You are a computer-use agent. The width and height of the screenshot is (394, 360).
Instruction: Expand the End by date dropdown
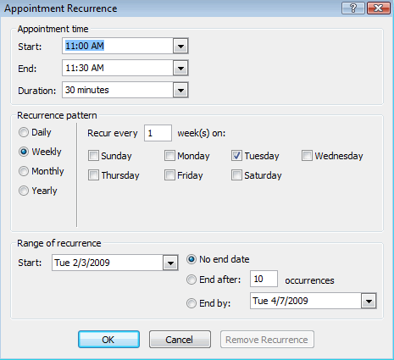(x=369, y=301)
